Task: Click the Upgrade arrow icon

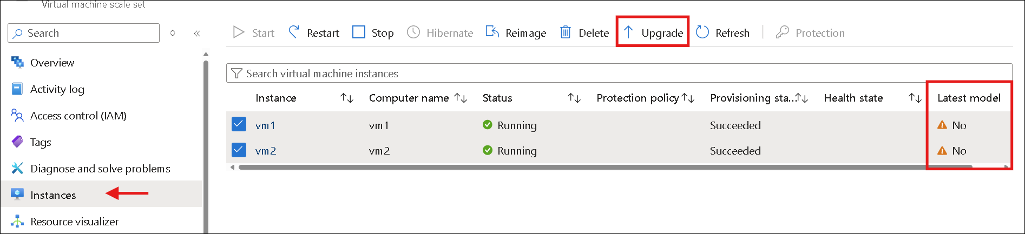Action: click(628, 32)
